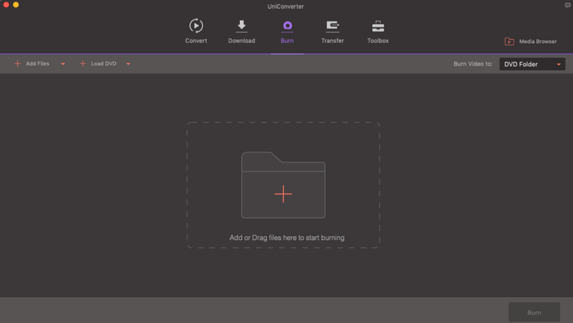Click the folder plus icon to add files
Viewport: 573px width, 323px height.
click(283, 194)
